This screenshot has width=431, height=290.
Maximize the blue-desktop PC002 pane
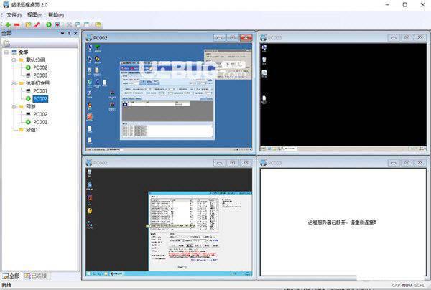[x=233, y=37]
